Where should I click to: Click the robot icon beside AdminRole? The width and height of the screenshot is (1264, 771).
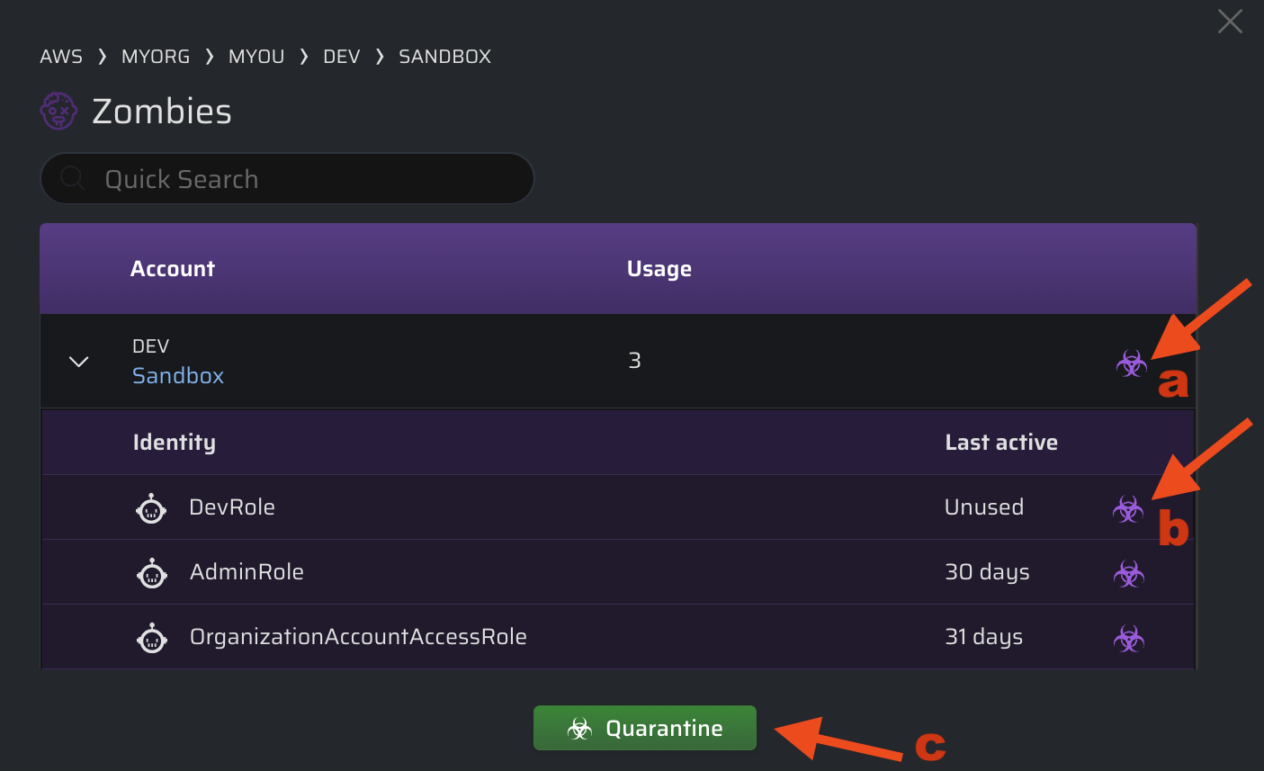point(151,572)
